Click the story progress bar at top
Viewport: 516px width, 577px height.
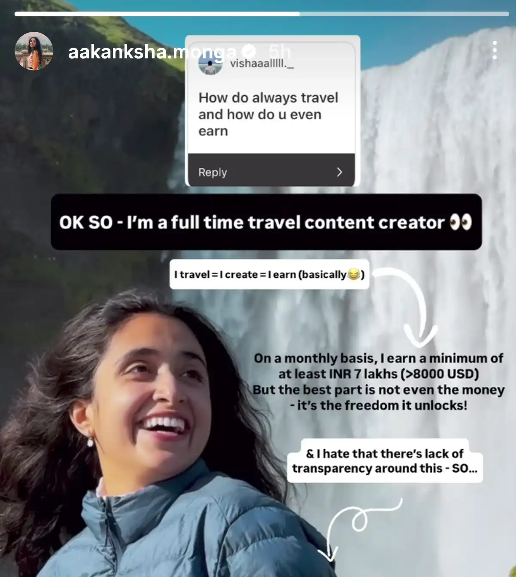pos(261,14)
